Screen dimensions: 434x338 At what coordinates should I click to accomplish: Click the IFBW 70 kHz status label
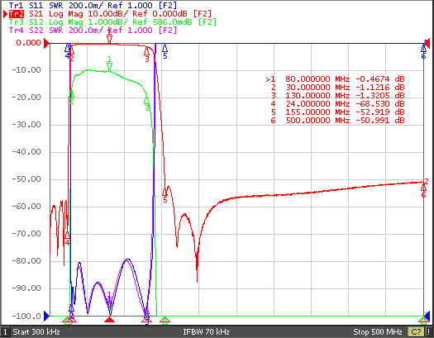pyautogui.click(x=206, y=331)
